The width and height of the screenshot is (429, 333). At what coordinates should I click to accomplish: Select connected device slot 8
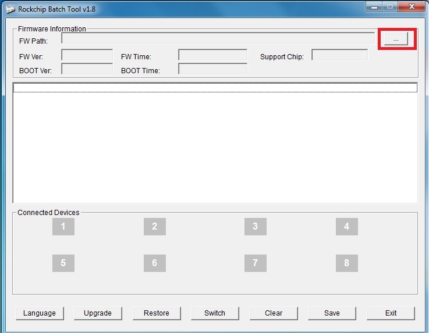point(347,263)
